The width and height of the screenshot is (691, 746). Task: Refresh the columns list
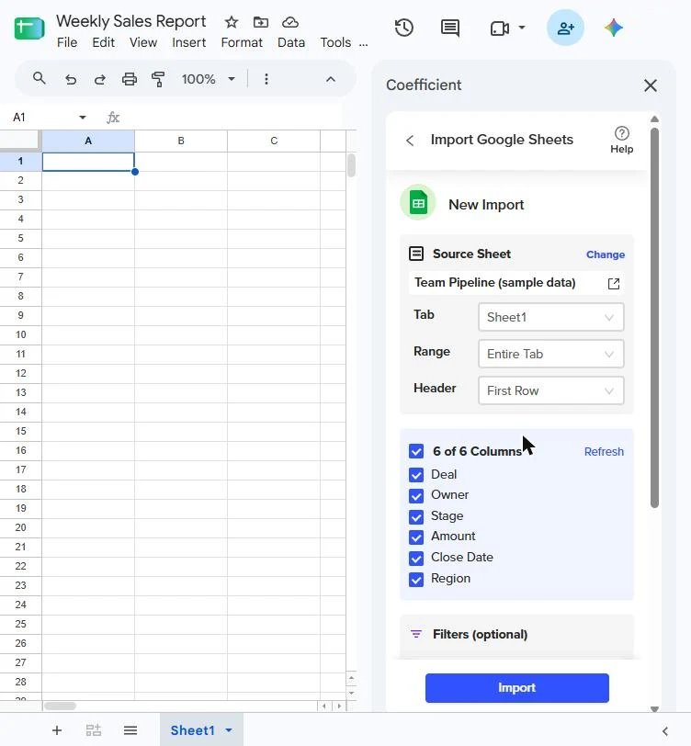[604, 451]
